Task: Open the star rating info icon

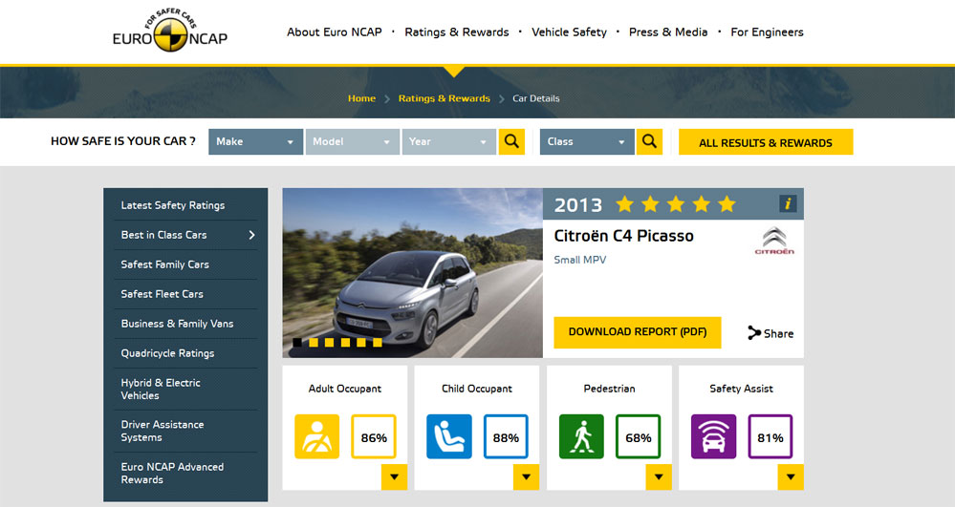Action: point(788,203)
